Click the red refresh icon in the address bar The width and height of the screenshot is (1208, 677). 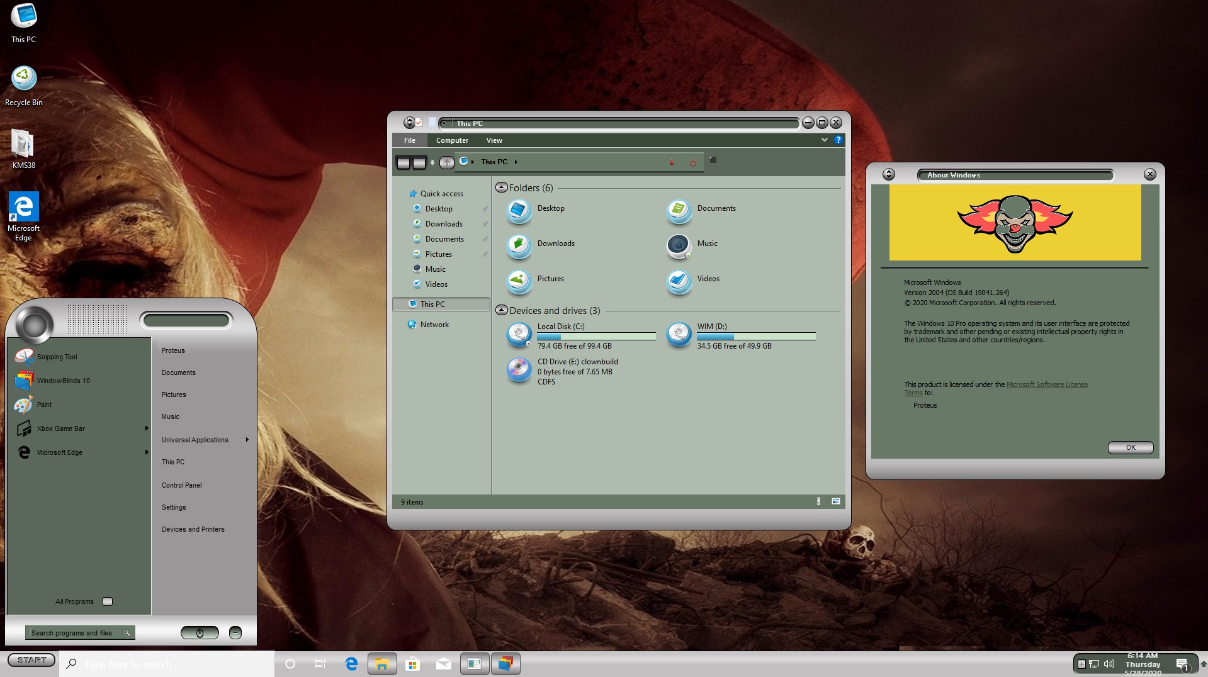[x=692, y=162]
